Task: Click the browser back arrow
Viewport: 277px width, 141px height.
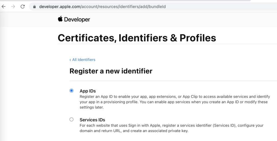Action: click(4, 6)
